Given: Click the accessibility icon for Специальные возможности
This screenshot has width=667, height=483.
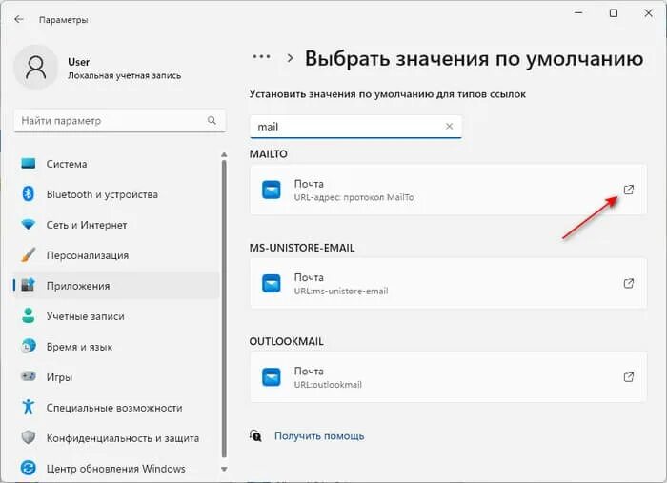Looking at the screenshot, I should [x=29, y=407].
